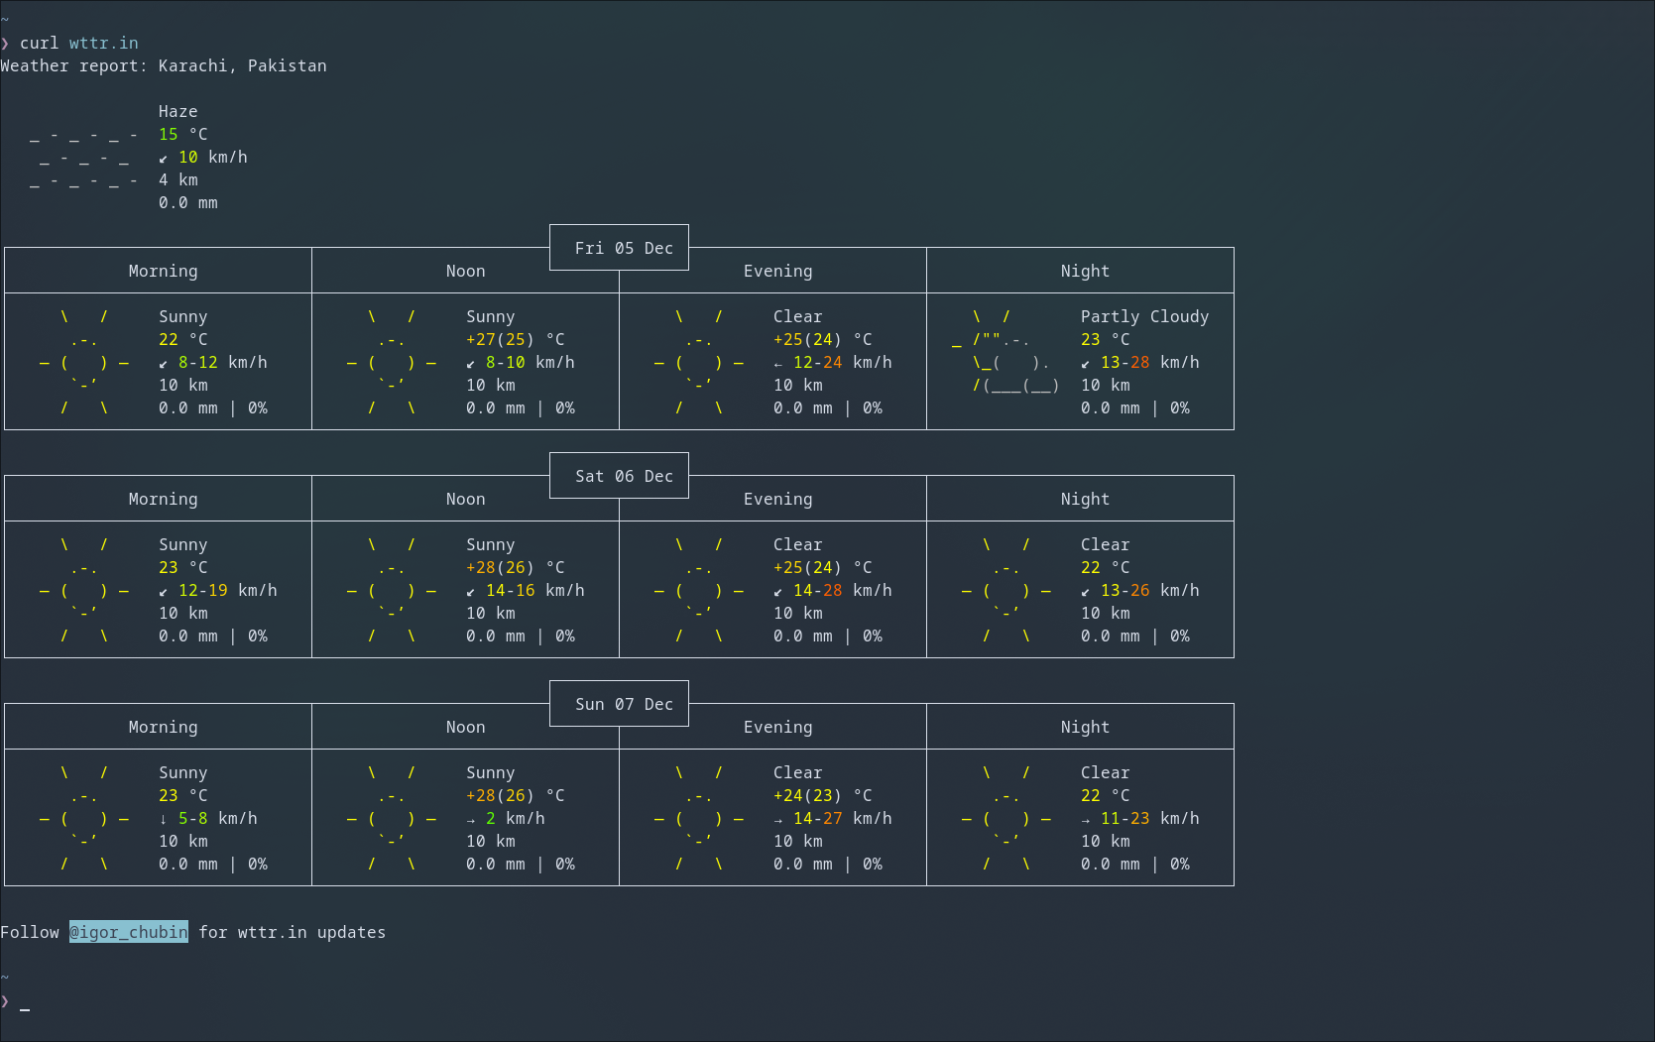Open the wttr.in link in the curl command
The width and height of the screenshot is (1655, 1042).
click(104, 43)
